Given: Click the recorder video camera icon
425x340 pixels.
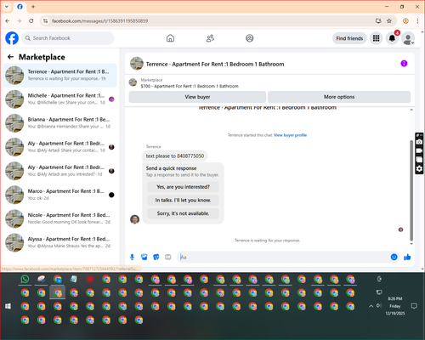Looking at the screenshot, I should coord(419,150).
